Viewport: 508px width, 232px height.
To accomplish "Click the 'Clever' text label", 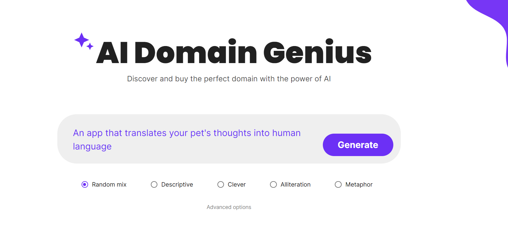I will click(x=237, y=184).
